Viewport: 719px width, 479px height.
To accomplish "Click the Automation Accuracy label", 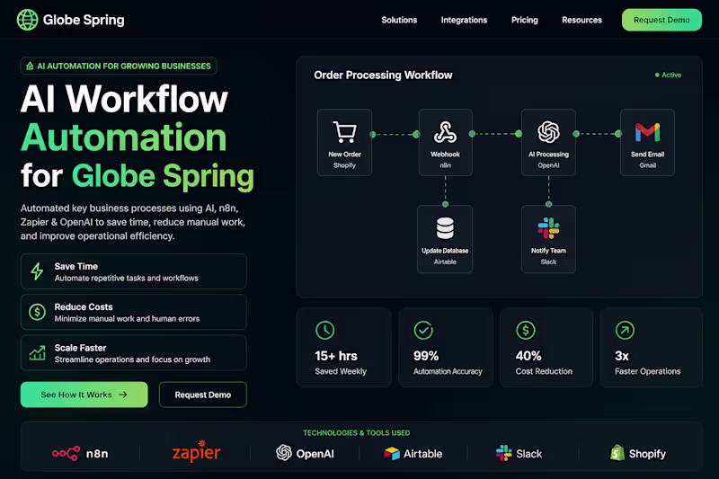I will coord(448,371).
